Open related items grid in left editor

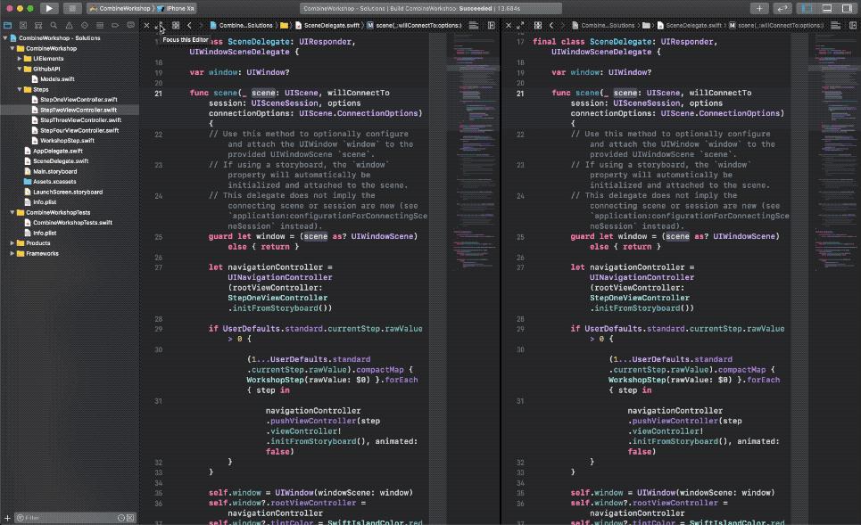click(176, 25)
